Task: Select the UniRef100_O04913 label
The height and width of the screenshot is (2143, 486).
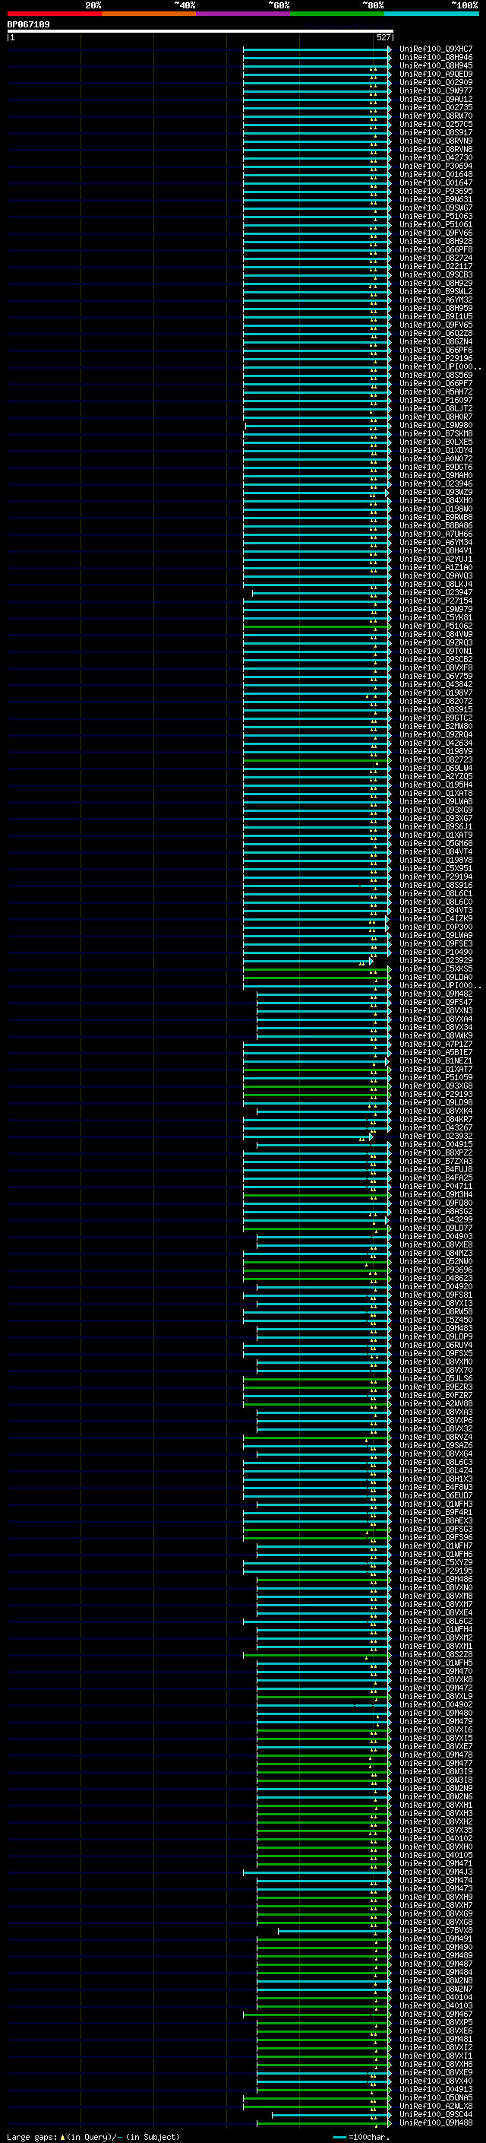Action: (x=436, y=2089)
